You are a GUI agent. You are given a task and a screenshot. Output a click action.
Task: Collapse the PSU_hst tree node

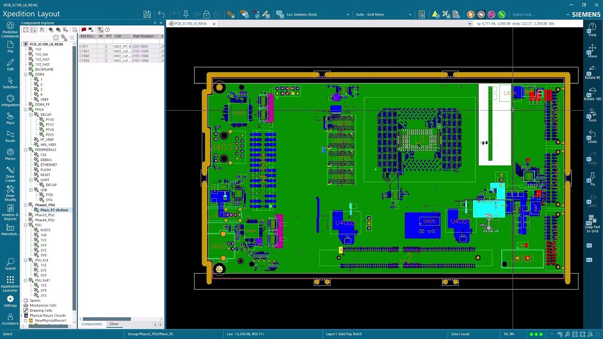[26, 260]
